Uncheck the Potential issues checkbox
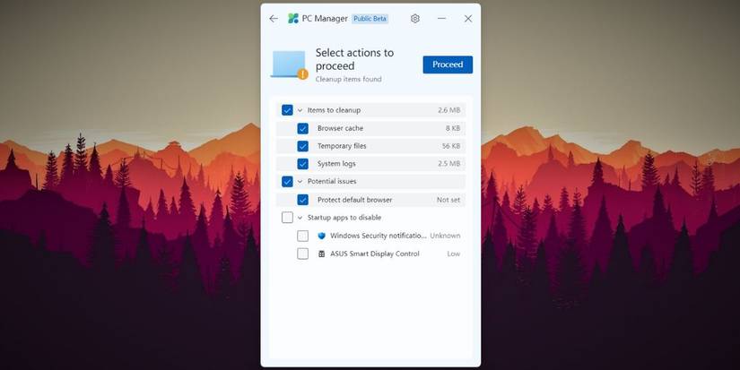This screenshot has width=740, height=370. pos(287,182)
